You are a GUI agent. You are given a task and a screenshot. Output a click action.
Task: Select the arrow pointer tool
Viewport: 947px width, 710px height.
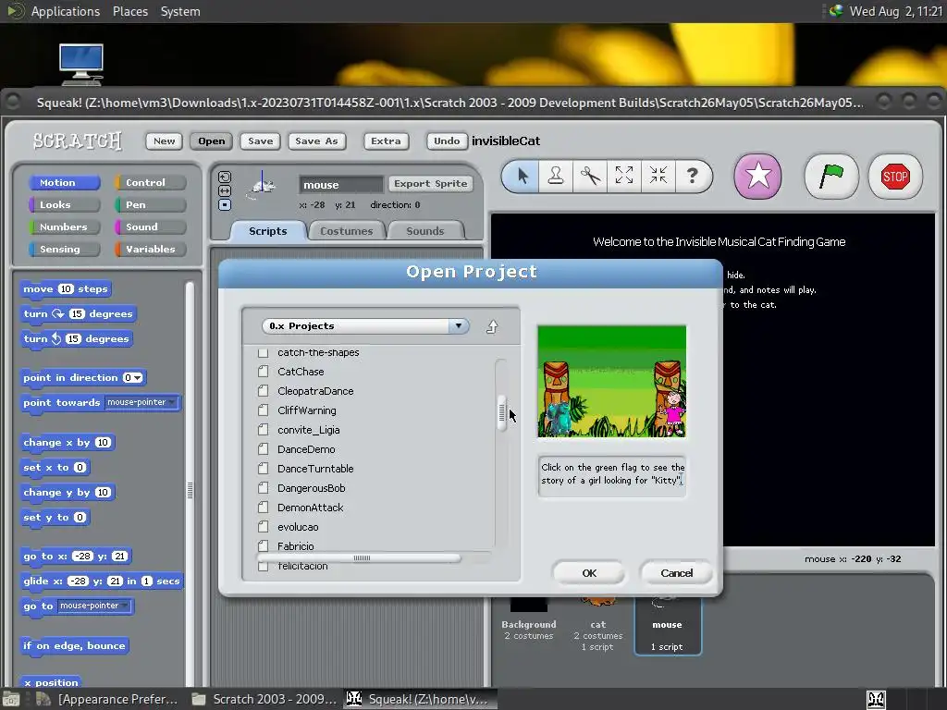coord(522,177)
